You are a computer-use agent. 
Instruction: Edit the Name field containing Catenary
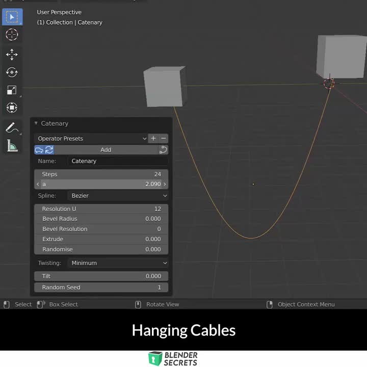click(118, 161)
